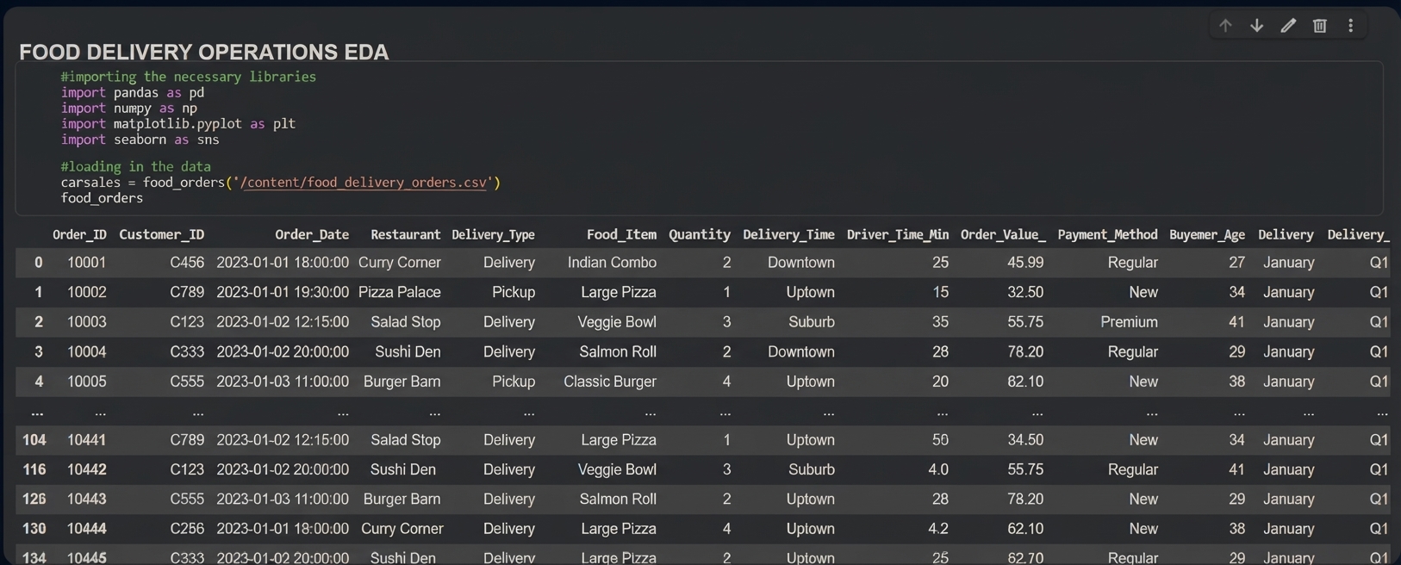
Task: Move the cell up with the arrow icon
Action: click(x=1225, y=26)
